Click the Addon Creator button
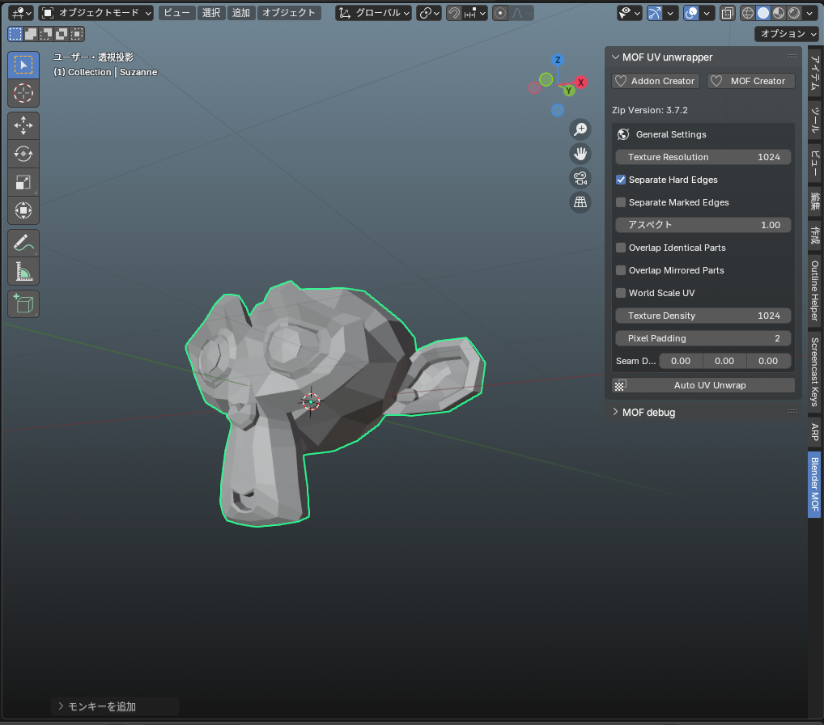 (656, 81)
